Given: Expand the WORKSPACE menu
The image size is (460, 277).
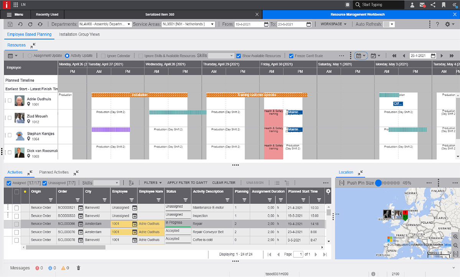Looking at the screenshot, I should pyautogui.click(x=333, y=24).
